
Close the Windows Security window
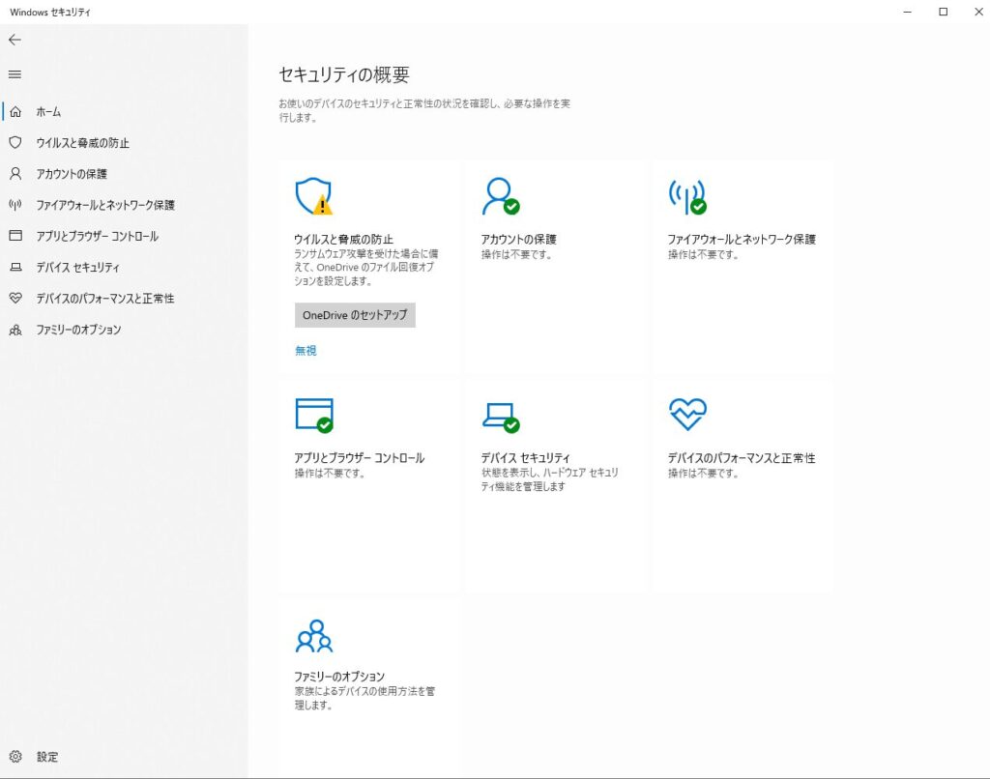coord(978,12)
